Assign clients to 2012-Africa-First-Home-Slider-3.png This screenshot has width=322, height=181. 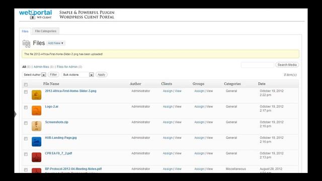168,91
